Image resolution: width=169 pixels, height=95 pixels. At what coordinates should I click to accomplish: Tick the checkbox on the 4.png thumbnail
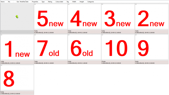point(69,4)
